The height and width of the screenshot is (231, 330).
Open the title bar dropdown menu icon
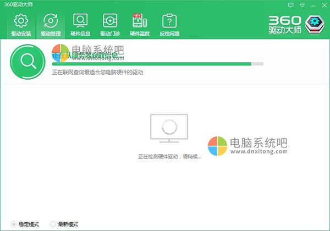point(302,5)
